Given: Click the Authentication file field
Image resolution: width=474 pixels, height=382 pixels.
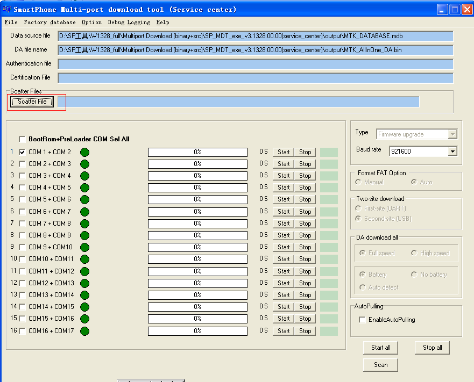Looking at the screenshot, I should [256, 64].
